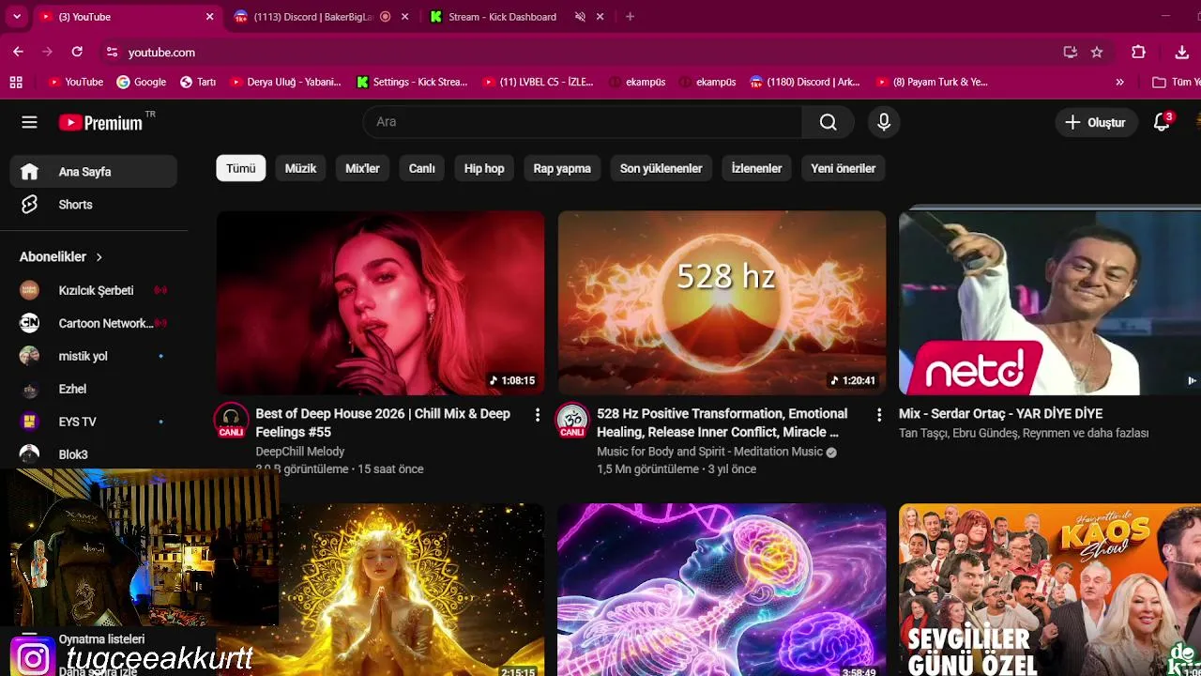
Task: Open the Derya Uluğ bookmark
Action: pyautogui.click(x=286, y=82)
